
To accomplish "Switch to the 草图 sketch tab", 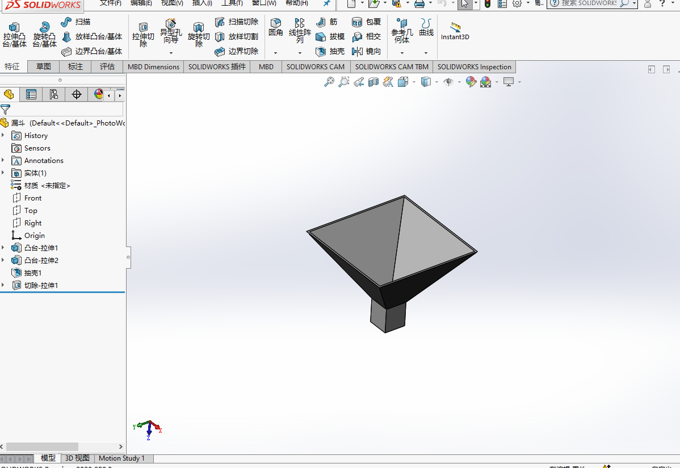I will click(43, 66).
